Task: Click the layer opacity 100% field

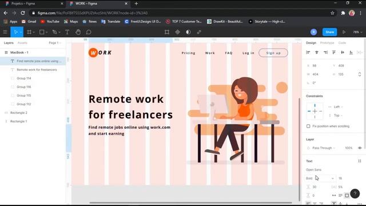Action: (x=348, y=148)
